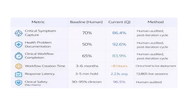Screen dimensions: 188x105
Task: Click the 90–95% clinician baseline cell
Action: pos(87,82)
